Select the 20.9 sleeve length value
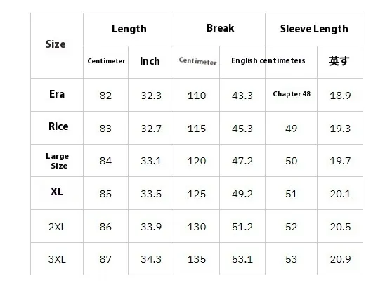Screen dimensions: 385x288 340,259
